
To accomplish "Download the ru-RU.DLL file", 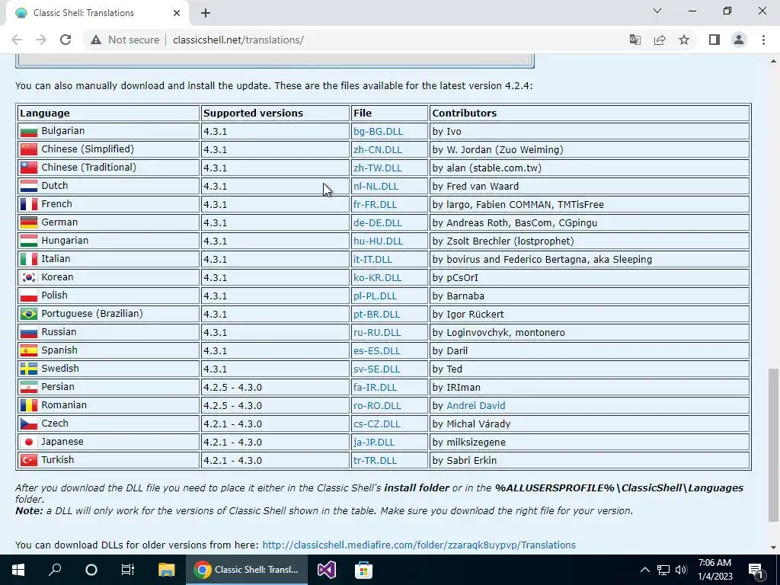I will pyautogui.click(x=377, y=333).
